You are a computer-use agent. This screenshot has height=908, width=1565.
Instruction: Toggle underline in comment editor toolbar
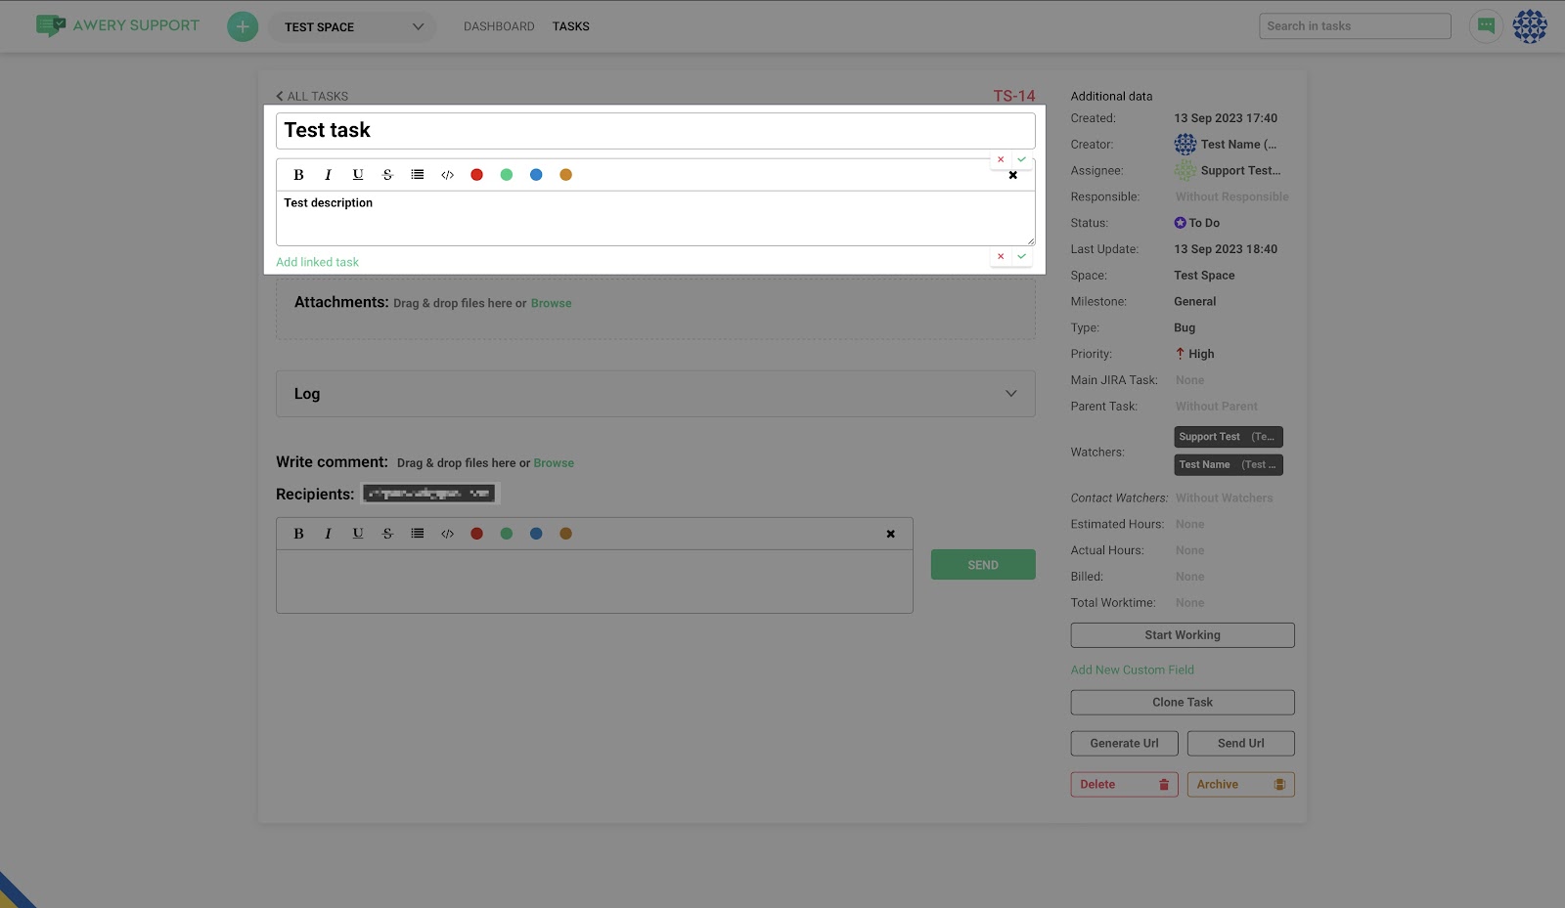(358, 534)
